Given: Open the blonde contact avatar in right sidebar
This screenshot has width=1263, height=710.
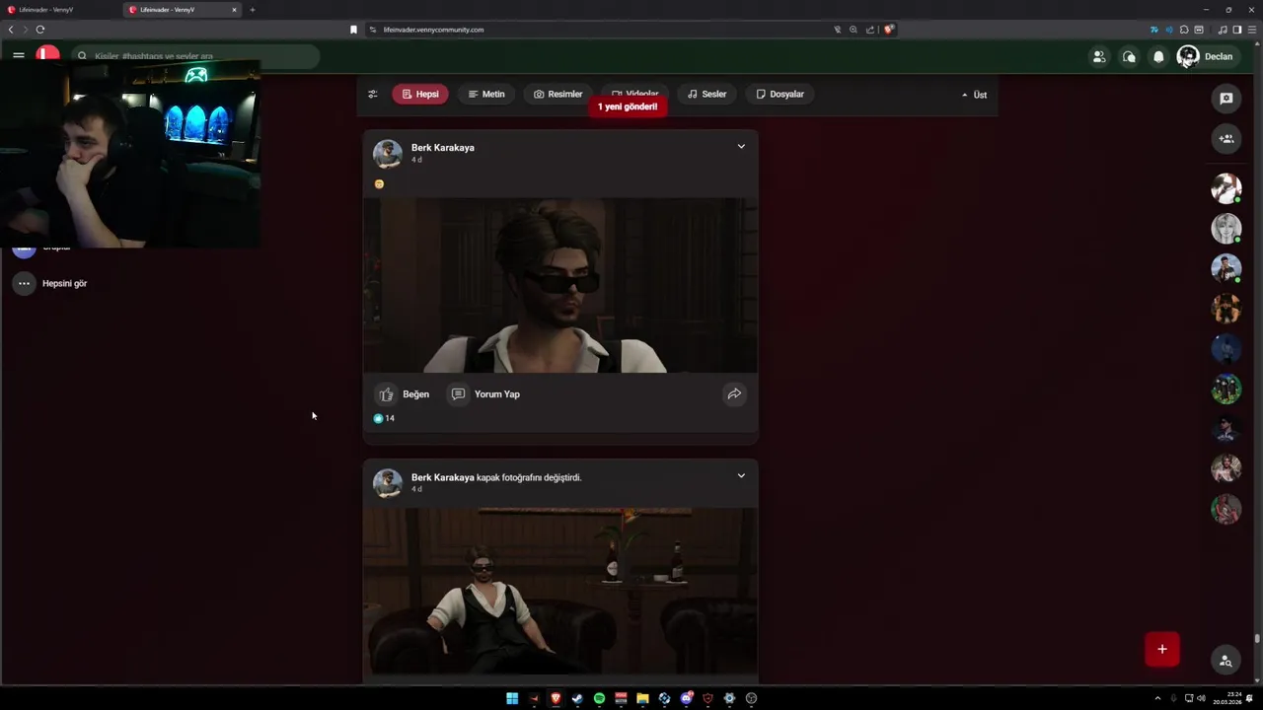Looking at the screenshot, I should click(1226, 228).
